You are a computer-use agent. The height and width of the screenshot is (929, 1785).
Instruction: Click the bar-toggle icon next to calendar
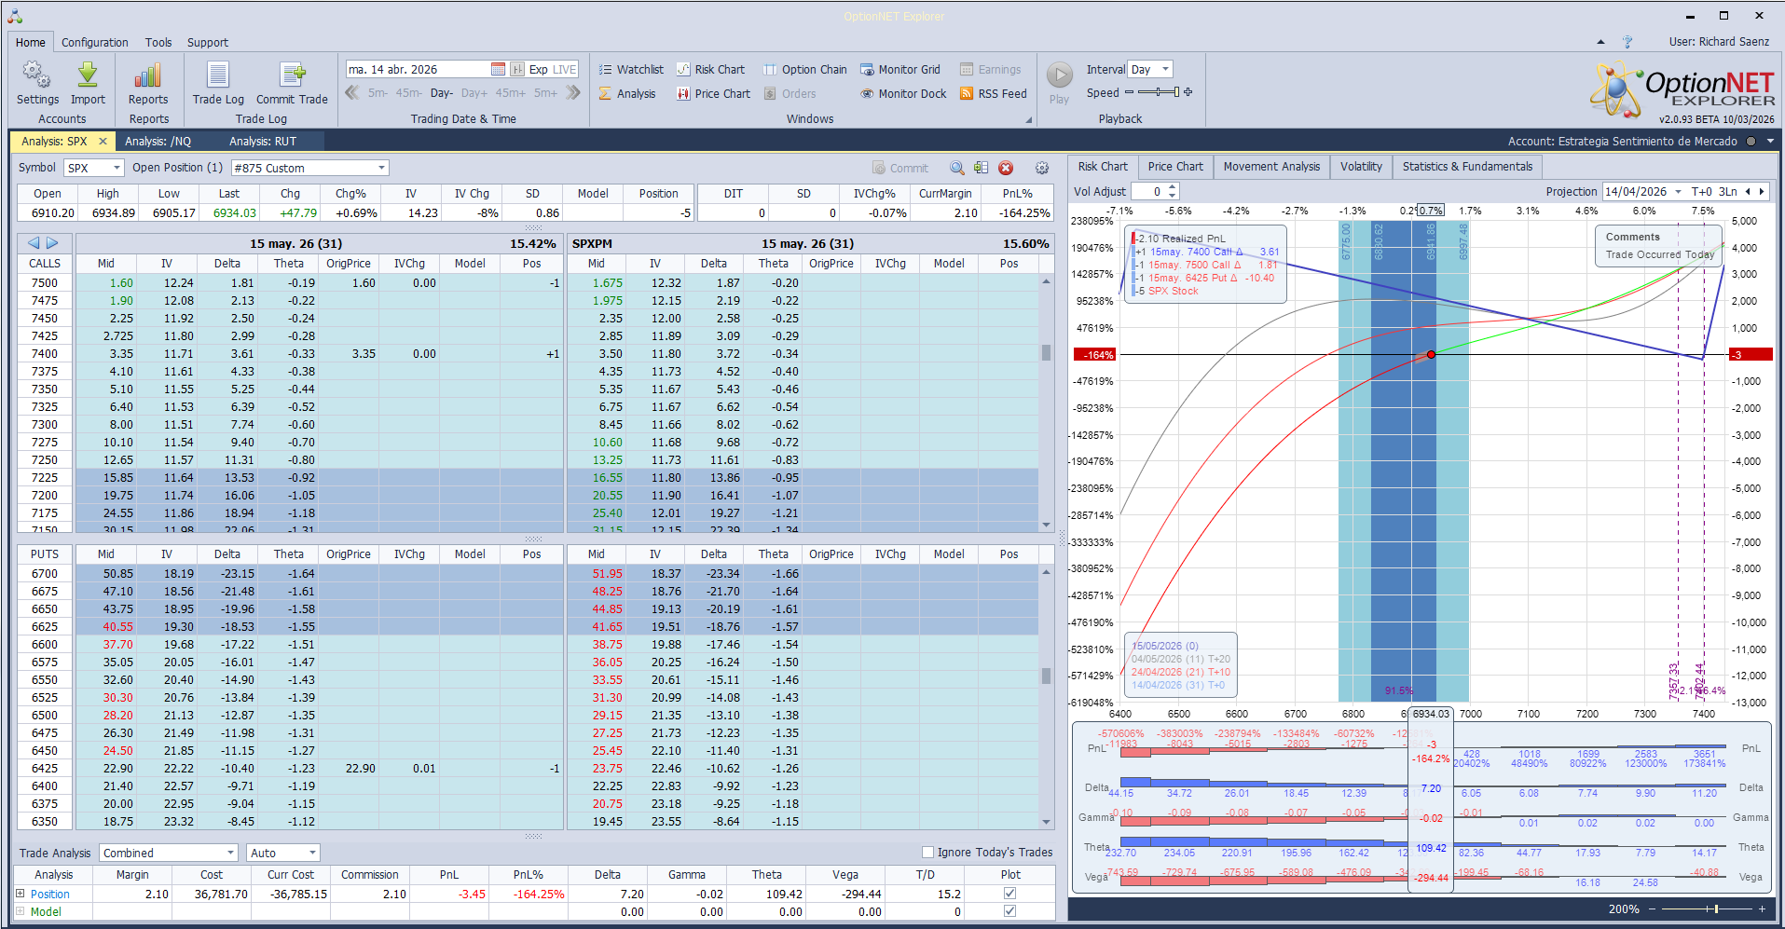pos(517,70)
